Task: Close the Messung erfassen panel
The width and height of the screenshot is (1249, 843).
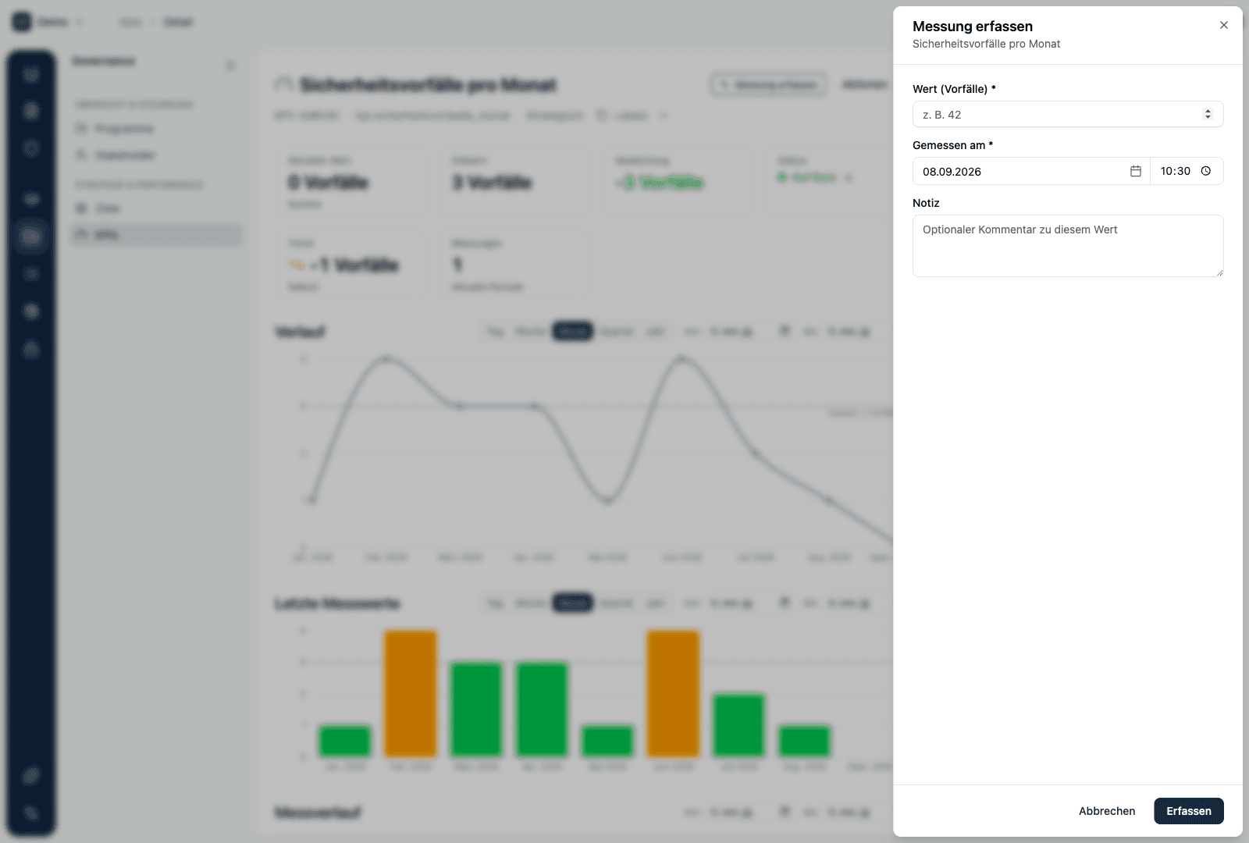Action: [1223, 25]
